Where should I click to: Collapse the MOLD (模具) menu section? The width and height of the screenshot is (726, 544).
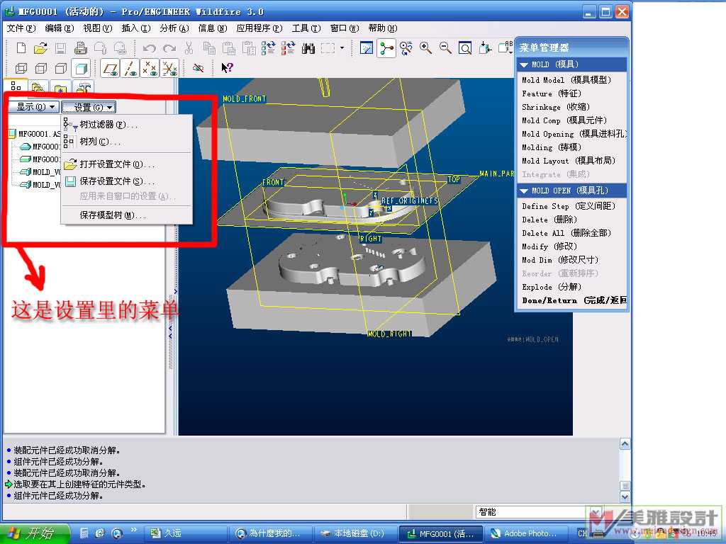pyautogui.click(x=524, y=64)
